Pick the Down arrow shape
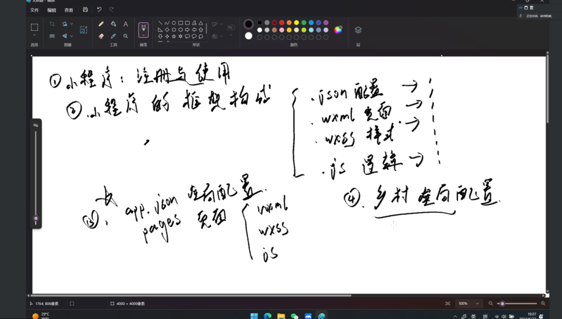This screenshot has height=319, width=562. click(160, 36)
